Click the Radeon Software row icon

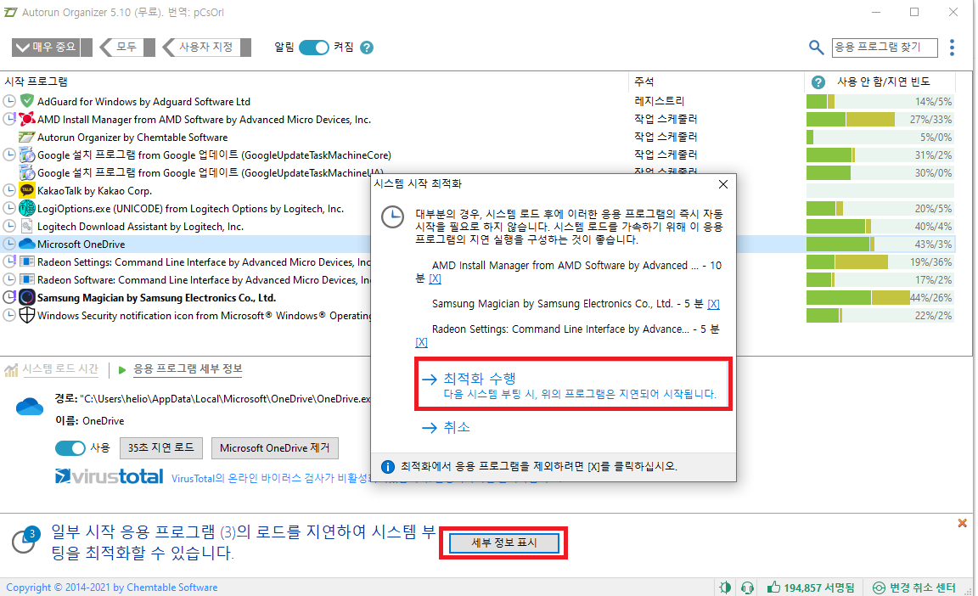[27, 279]
